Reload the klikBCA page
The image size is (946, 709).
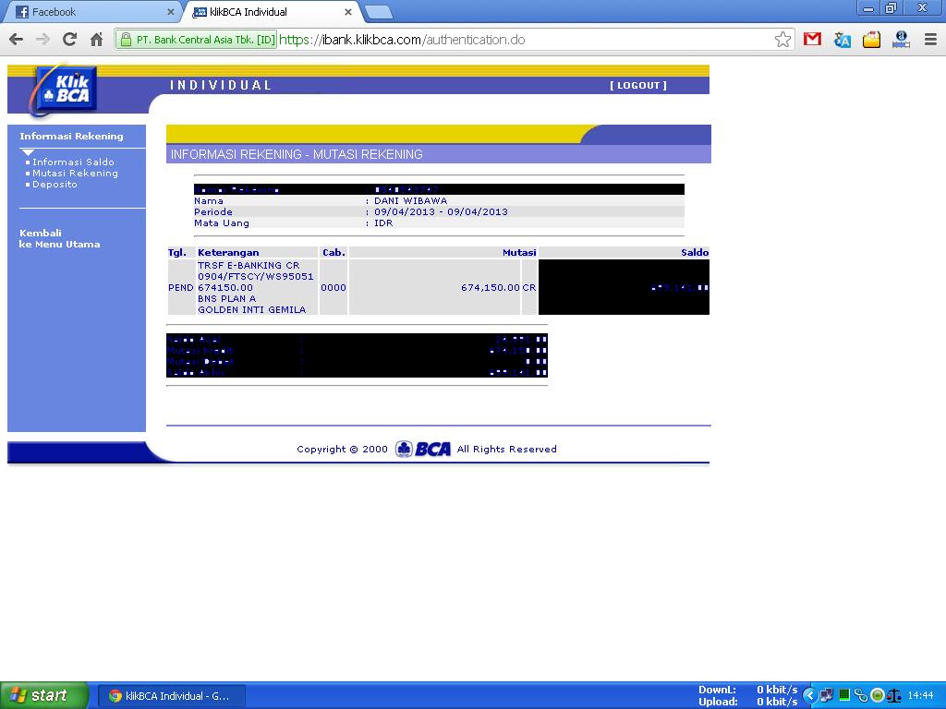[69, 40]
